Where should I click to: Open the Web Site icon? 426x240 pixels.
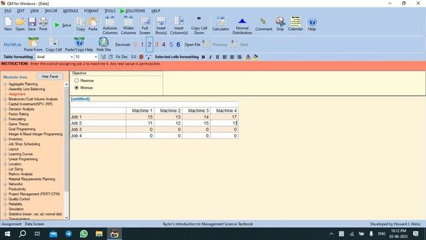tap(104, 45)
